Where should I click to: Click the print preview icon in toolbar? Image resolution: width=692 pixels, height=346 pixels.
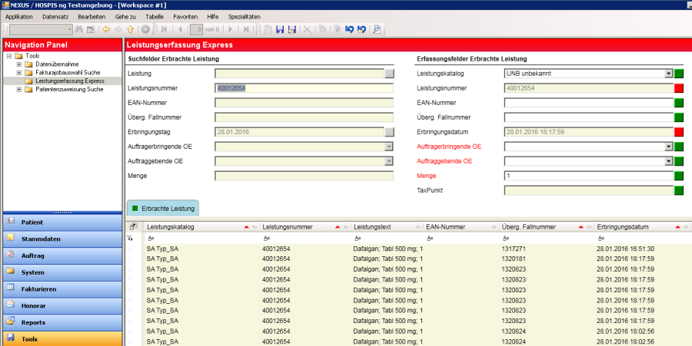click(x=377, y=29)
